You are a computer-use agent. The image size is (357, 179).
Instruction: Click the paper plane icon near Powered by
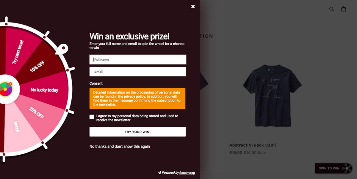coord(159,173)
